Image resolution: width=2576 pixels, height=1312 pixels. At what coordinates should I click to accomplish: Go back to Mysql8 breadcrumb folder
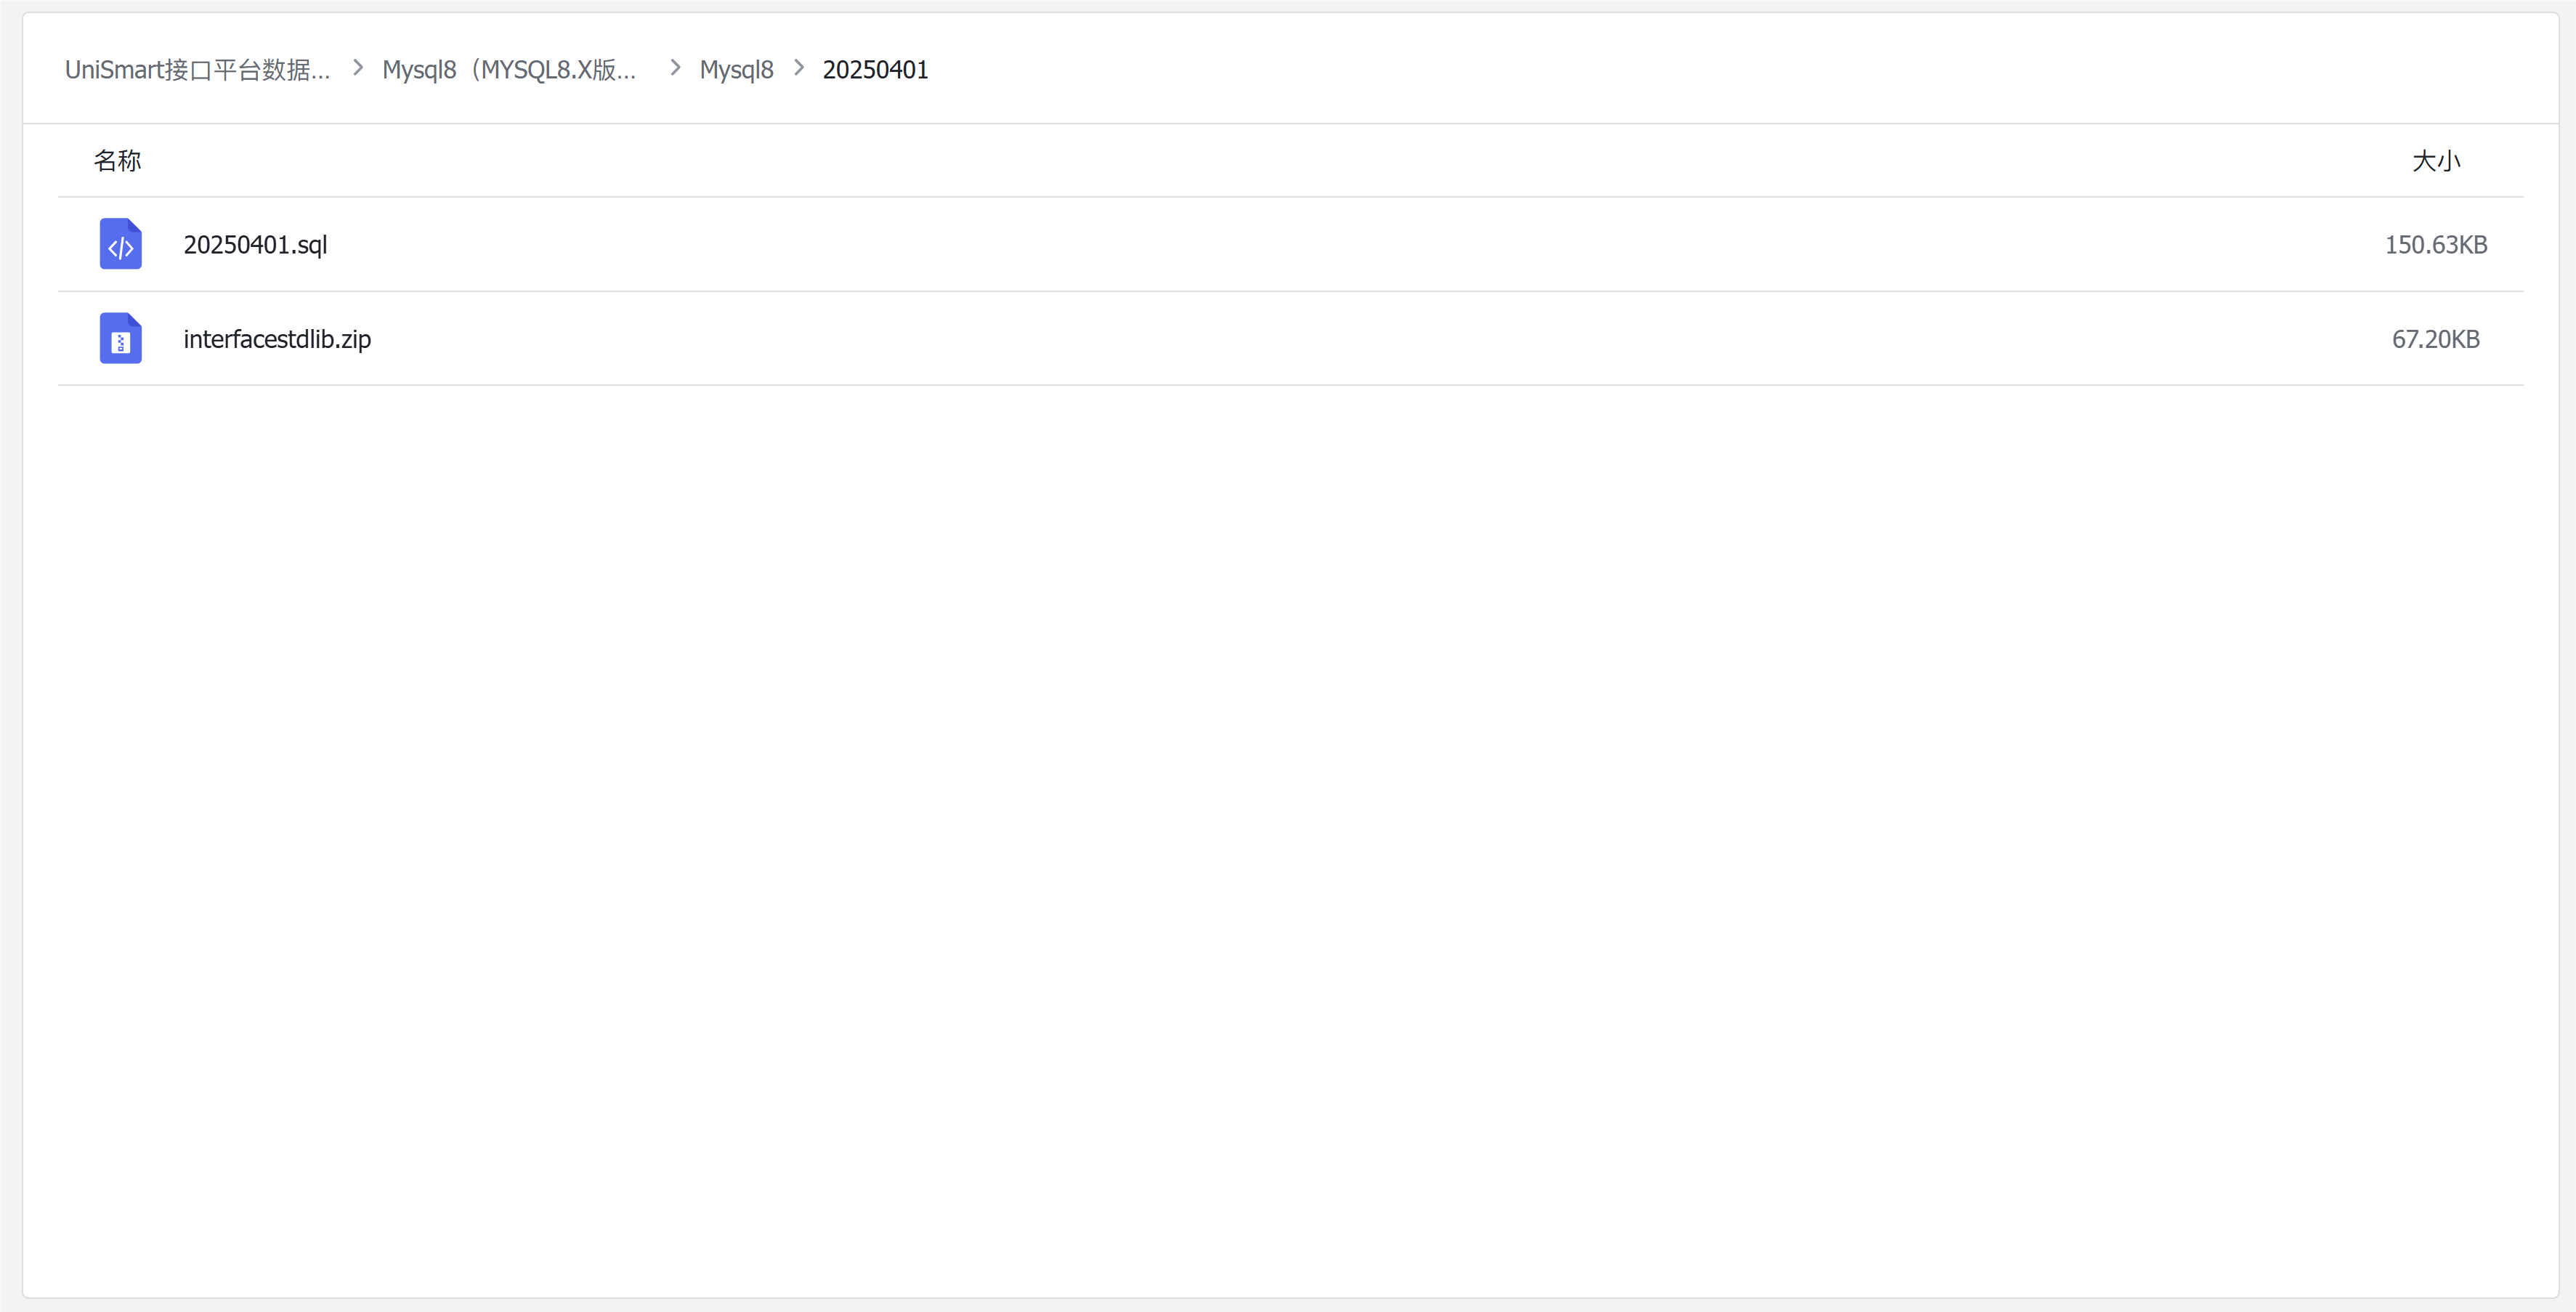click(736, 70)
